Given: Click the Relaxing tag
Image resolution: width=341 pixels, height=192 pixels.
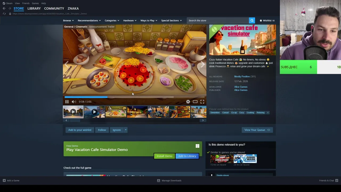Looking at the screenshot, I should click(261, 113).
